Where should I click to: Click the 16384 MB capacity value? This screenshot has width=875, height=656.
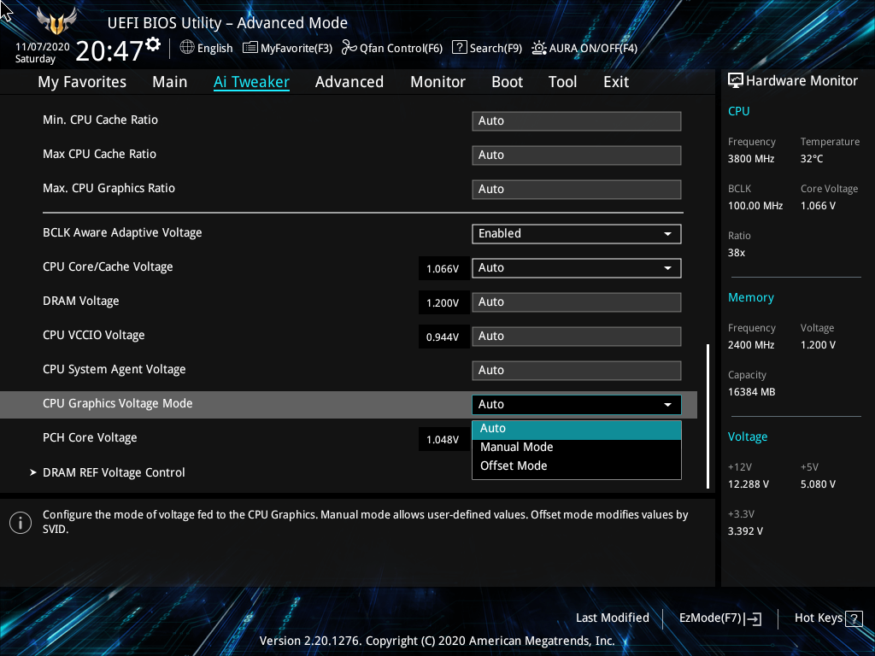coord(751,392)
